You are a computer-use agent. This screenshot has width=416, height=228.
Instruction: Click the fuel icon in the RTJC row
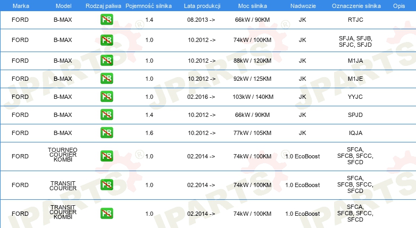pyautogui.click(x=106, y=20)
